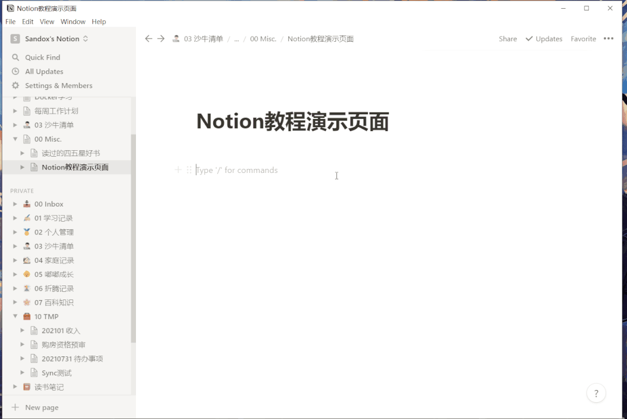Click the 05 嘟嘟成长 baby icon
The width and height of the screenshot is (627, 419).
coord(27,274)
